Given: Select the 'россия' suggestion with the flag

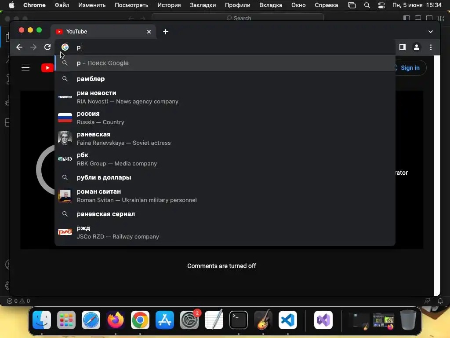Looking at the screenshot, I should tap(225, 118).
